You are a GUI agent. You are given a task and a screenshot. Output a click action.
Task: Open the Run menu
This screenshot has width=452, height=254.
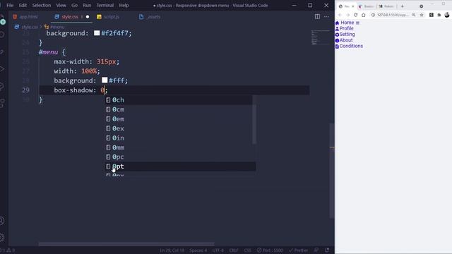point(87,5)
